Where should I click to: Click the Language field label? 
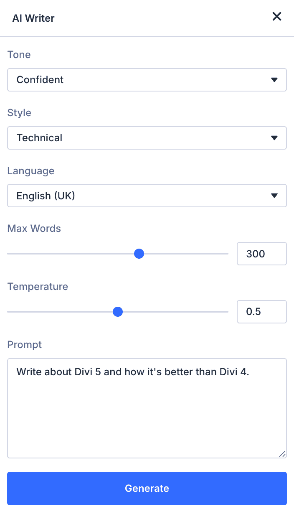31,171
